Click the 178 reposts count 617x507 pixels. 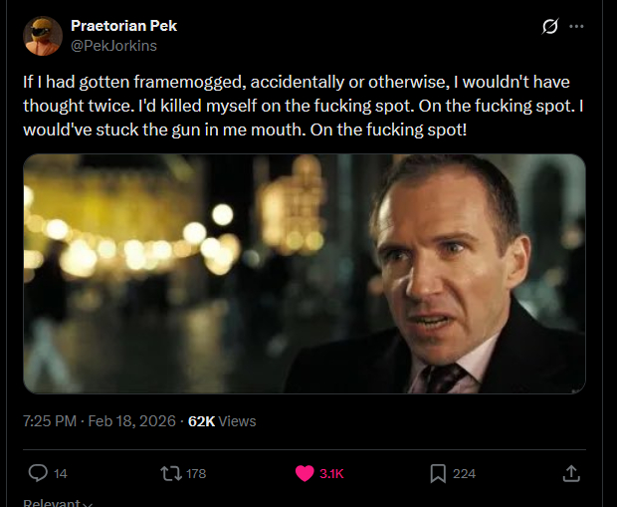click(196, 474)
